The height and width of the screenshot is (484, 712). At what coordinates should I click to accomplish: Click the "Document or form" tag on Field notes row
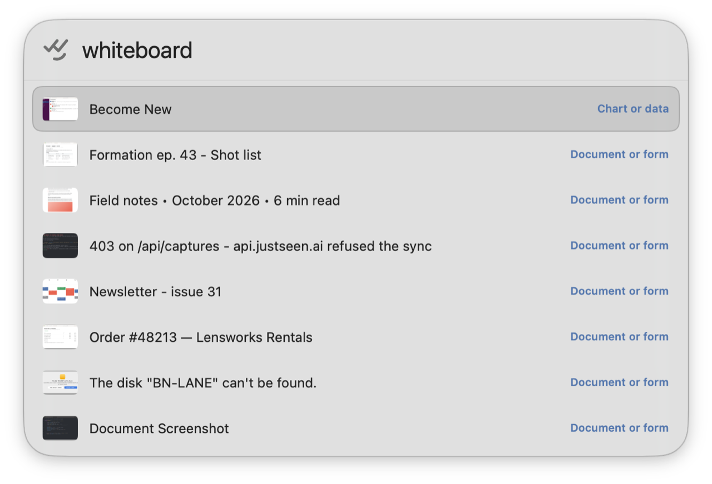pyautogui.click(x=620, y=200)
